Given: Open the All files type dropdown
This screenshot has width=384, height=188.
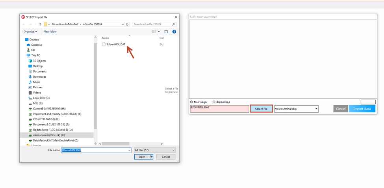Looking at the screenshot, I should [154, 150].
